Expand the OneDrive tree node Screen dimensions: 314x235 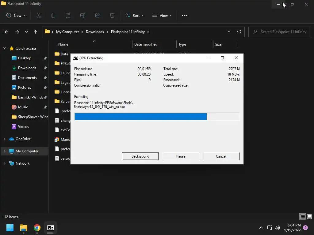[x=4, y=139]
